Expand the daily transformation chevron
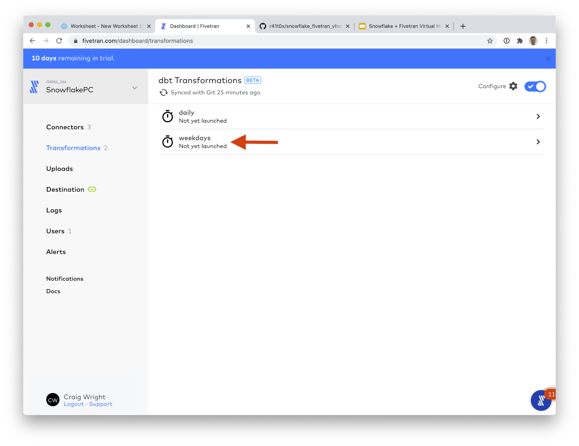The width and height of the screenshot is (579, 446). 538,116
